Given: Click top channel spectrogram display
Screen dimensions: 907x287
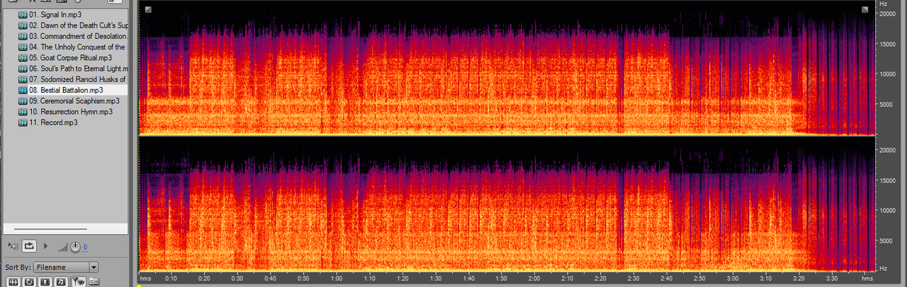Looking at the screenshot, I should [x=507, y=68].
